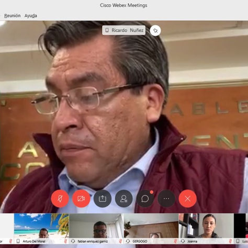Open the Ayuda menu
This screenshot has width=248, height=248.
[30, 16]
